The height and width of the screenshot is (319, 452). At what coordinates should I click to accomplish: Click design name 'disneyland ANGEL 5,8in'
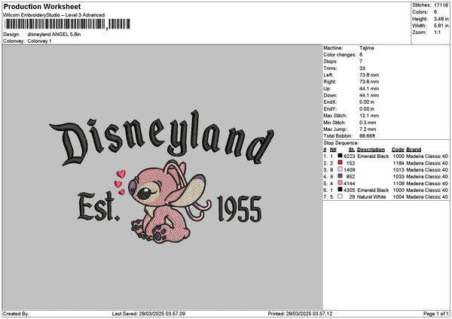pos(54,35)
